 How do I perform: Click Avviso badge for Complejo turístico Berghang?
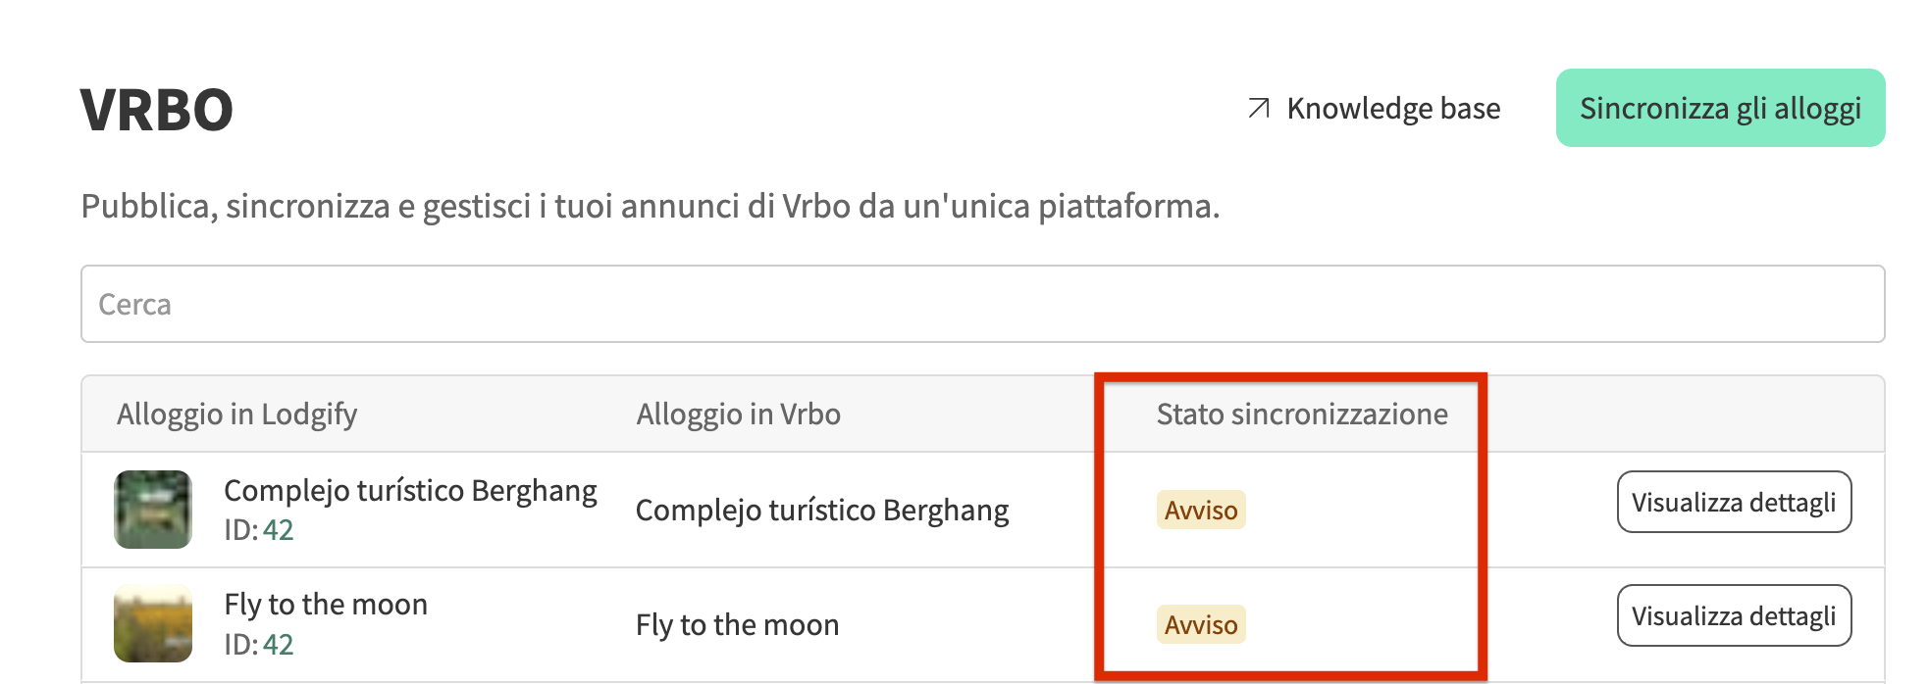[x=1201, y=510]
